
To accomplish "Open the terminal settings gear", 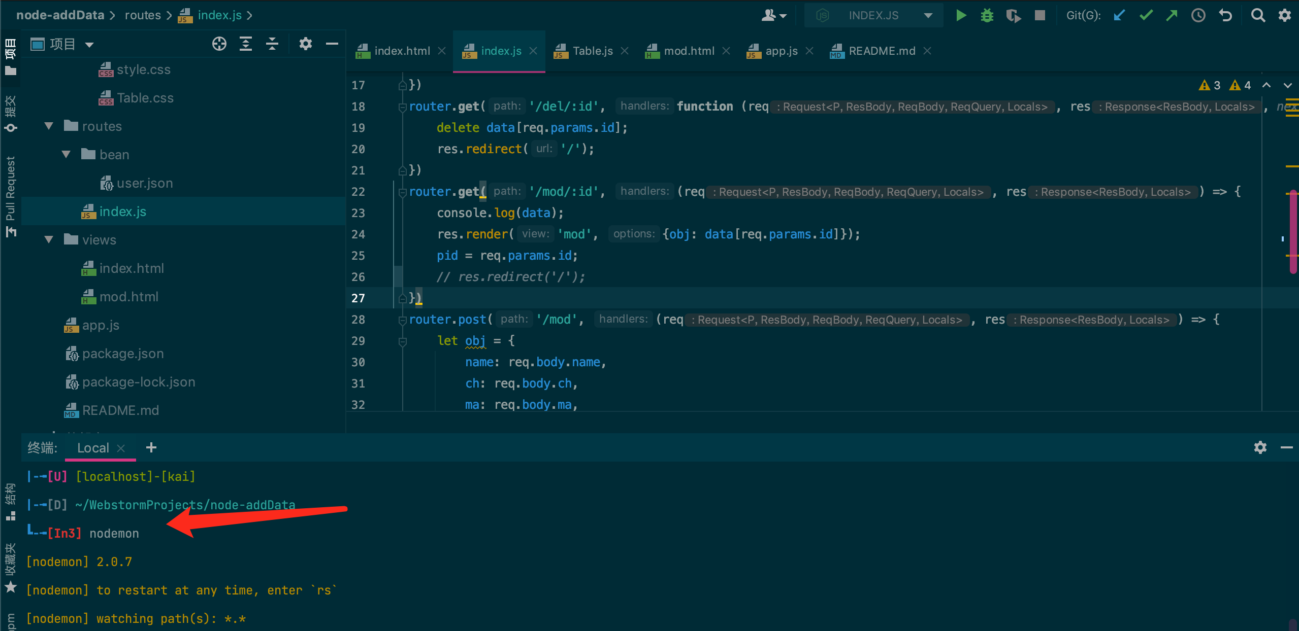I will (1261, 447).
